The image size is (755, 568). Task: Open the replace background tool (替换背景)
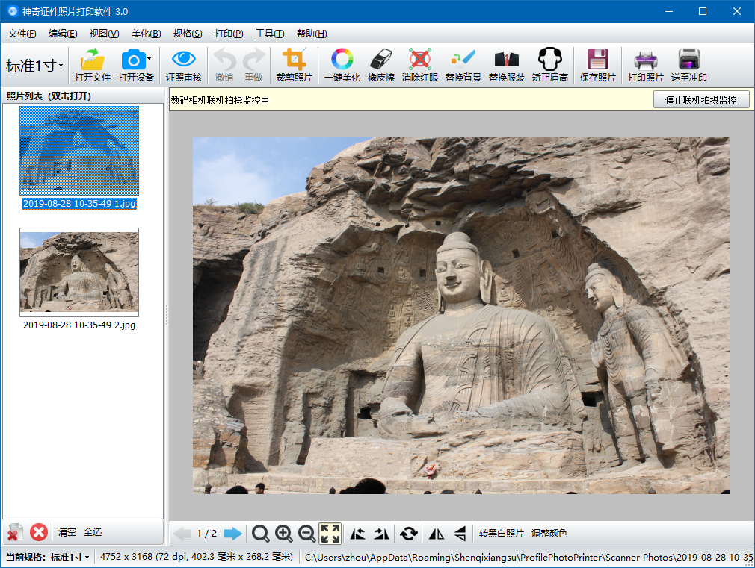click(463, 65)
